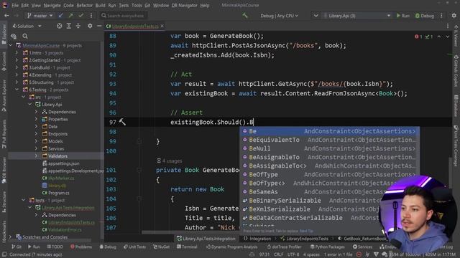Open the Refactor menu
This screenshot has width=460, height=258.
[x=85, y=5]
